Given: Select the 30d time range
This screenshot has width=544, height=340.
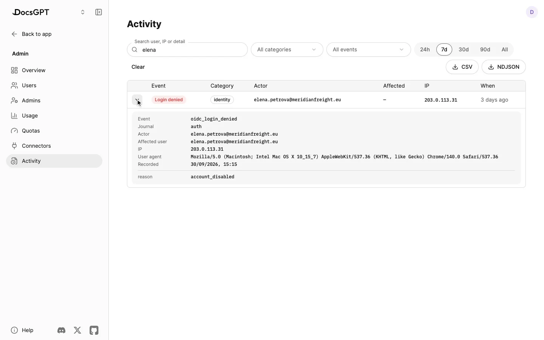Looking at the screenshot, I should click(464, 49).
